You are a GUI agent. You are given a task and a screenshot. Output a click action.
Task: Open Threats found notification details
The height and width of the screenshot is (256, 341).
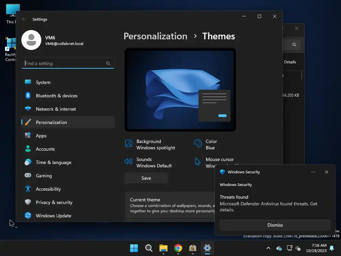pos(268,203)
